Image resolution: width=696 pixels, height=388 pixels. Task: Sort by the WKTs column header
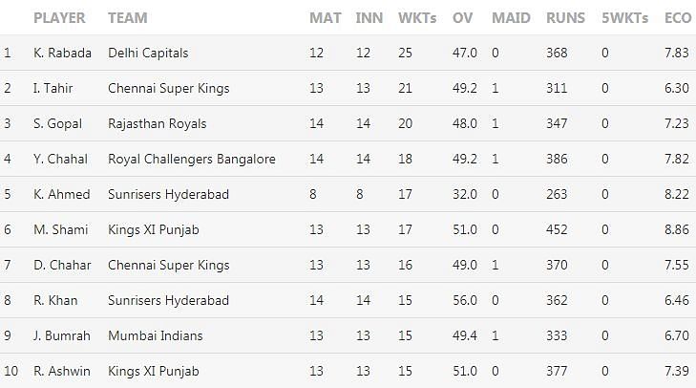point(417,18)
